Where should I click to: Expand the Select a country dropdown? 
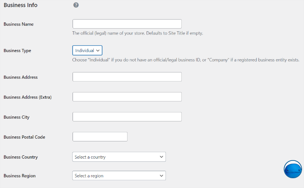(119, 157)
